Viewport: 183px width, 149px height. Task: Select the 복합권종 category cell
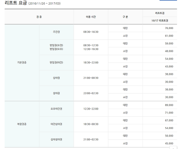pos(22,124)
